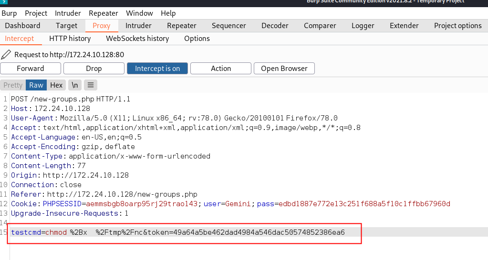Click the Connection: close header
The width and height of the screenshot is (488, 260).
pyautogui.click(x=46, y=185)
